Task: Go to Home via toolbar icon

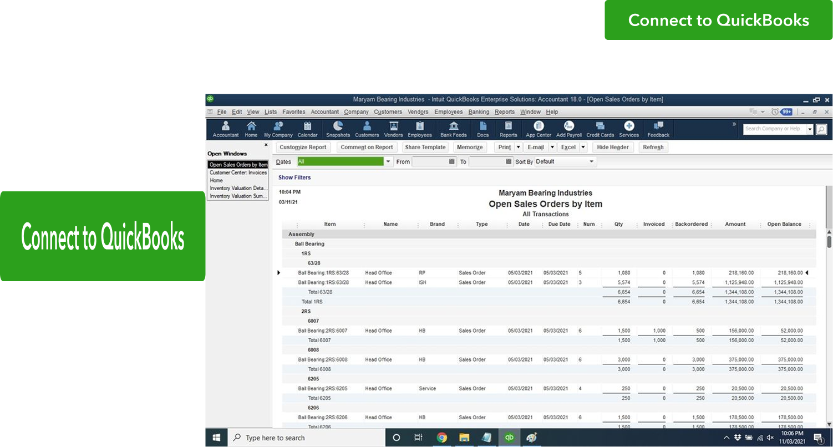Action: pyautogui.click(x=251, y=129)
